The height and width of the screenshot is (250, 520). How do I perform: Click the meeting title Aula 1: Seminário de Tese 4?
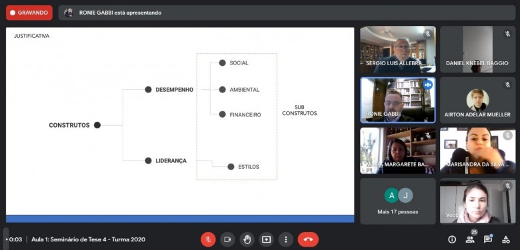point(88,239)
